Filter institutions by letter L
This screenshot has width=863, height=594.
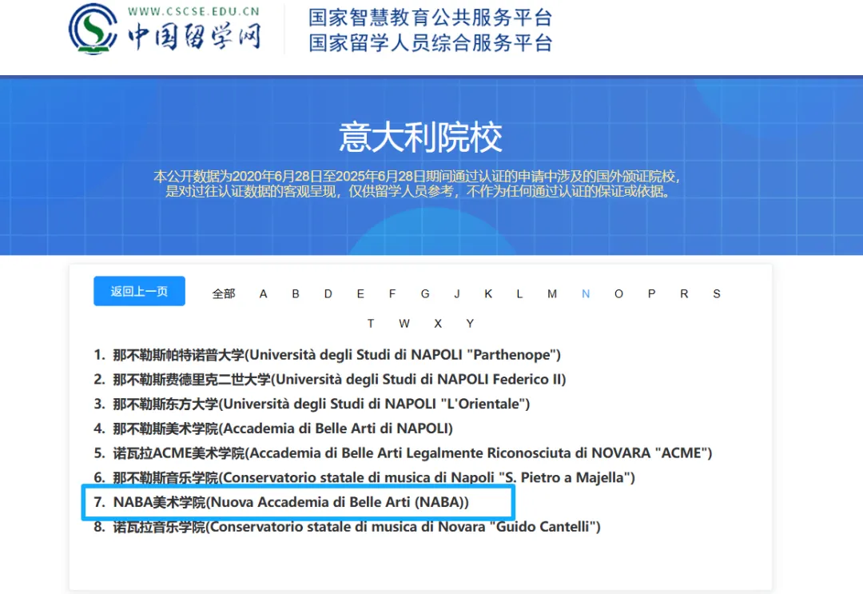pyautogui.click(x=519, y=294)
